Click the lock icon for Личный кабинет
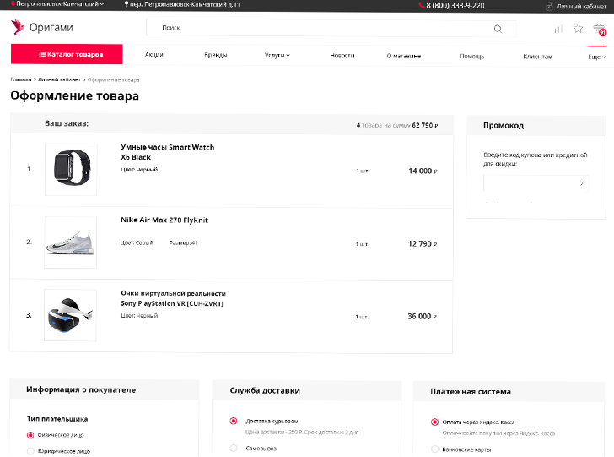The image size is (614, 457). [x=549, y=6]
